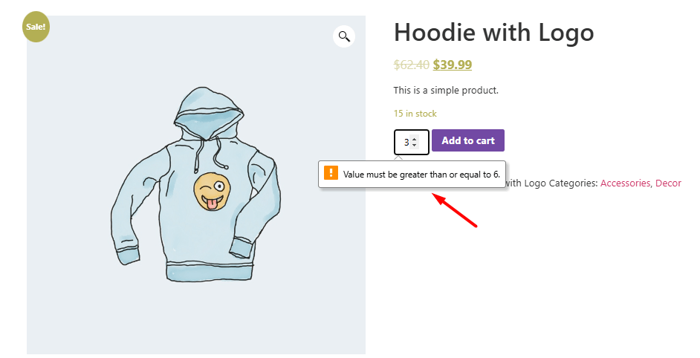The image size is (700, 358).
Task: Click the simple product description text
Action: tap(445, 91)
